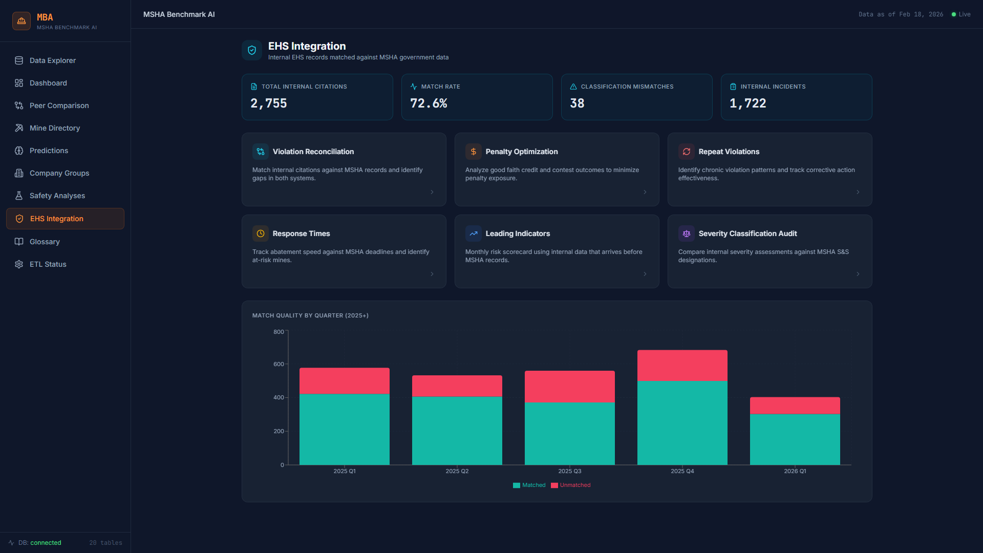The height and width of the screenshot is (553, 983).
Task: Go to ETL Status in sidebar
Action: point(48,264)
